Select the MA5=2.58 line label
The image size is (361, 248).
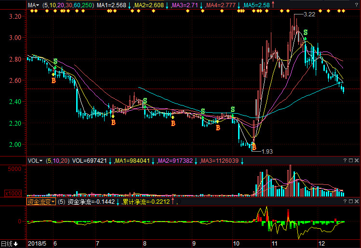256,5
